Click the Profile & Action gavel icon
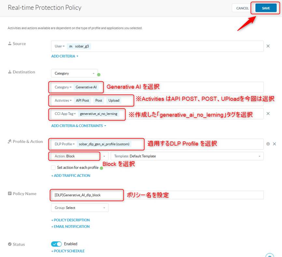 click(x=10, y=142)
